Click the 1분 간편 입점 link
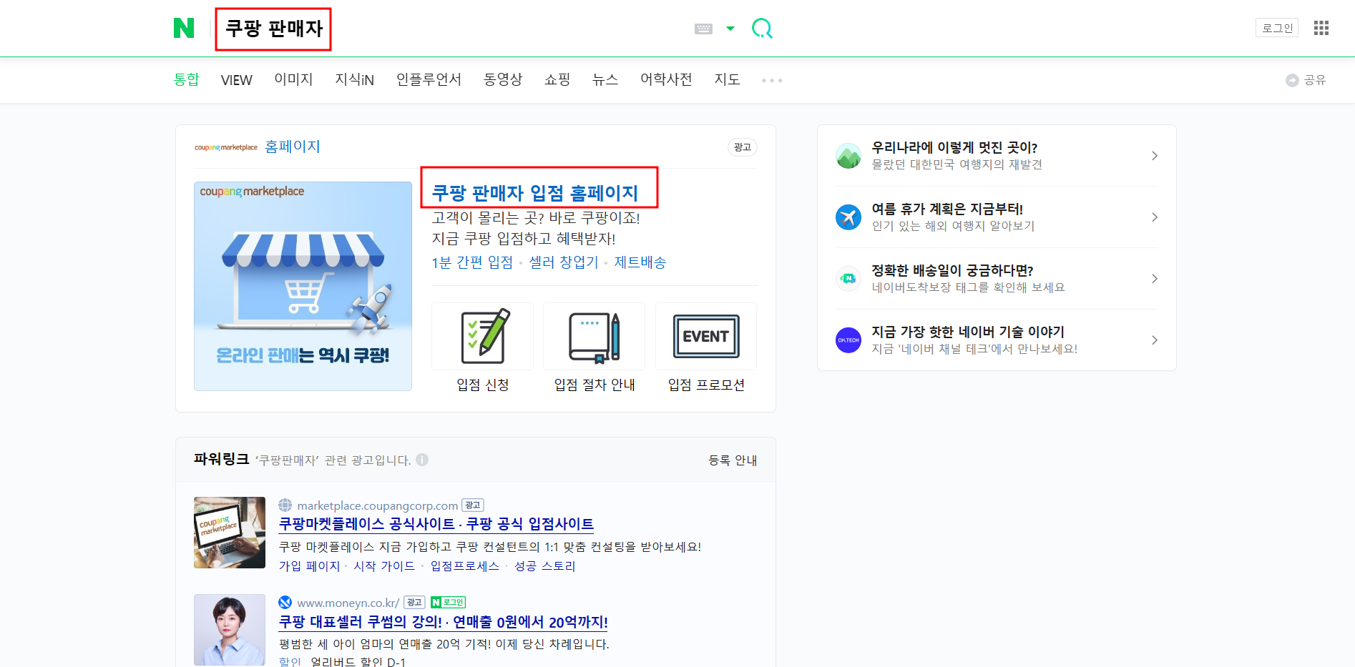1355x667 pixels. [472, 262]
